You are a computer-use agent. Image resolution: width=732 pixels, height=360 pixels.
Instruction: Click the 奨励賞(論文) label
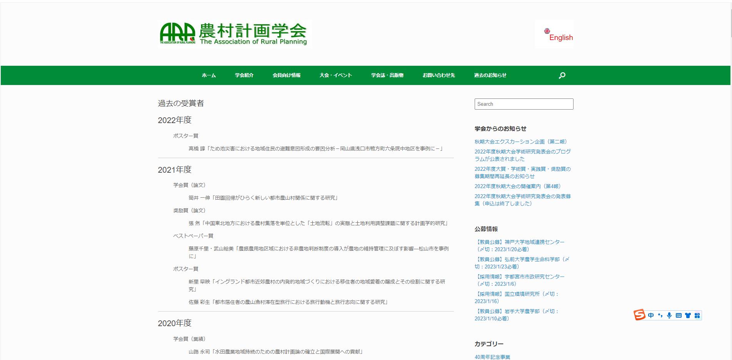coord(190,210)
